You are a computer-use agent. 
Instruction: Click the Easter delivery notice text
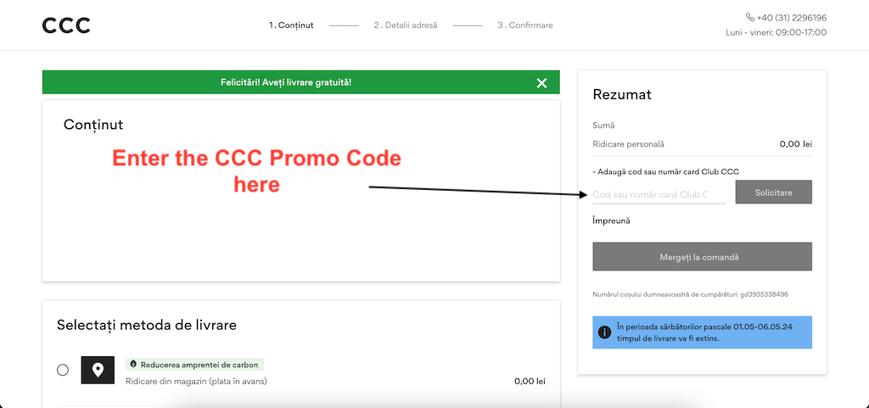click(704, 333)
